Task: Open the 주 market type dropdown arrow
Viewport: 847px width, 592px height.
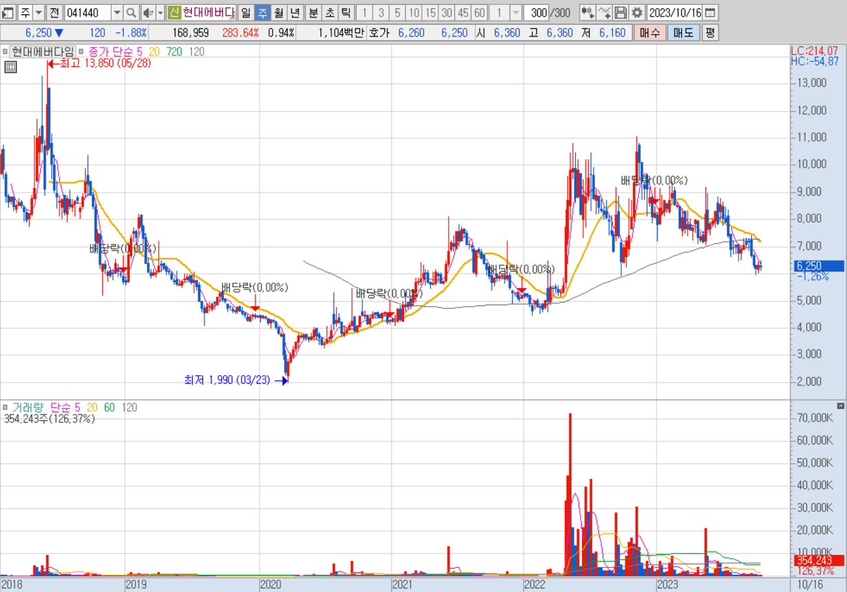Action: click(38, 12)
